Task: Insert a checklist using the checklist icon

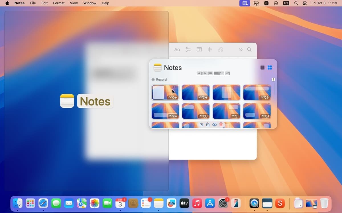Action: coord(188,49)
